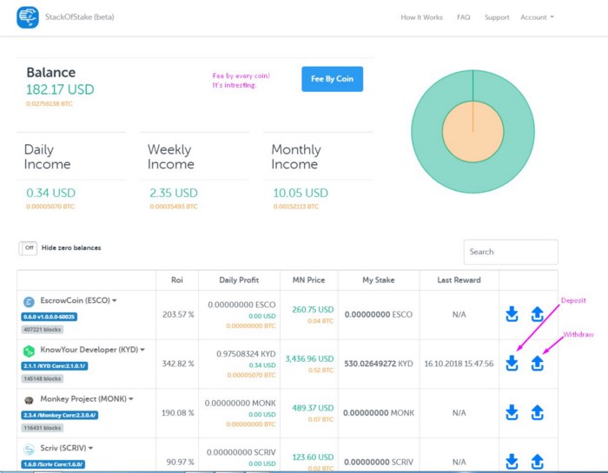608x473 pixels.
Task: Click the EscrowCoin row deposit icon
Action: pos(512,314)
